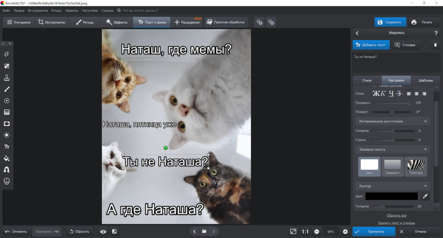Select the hair silhouette tool
The height and width of the screenshot is (238, 443).
click(7, 169)
